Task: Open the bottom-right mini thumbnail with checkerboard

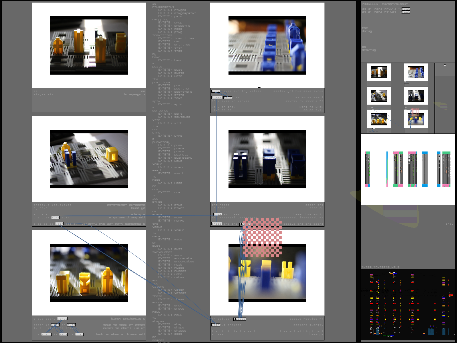Action: (416, 119)
